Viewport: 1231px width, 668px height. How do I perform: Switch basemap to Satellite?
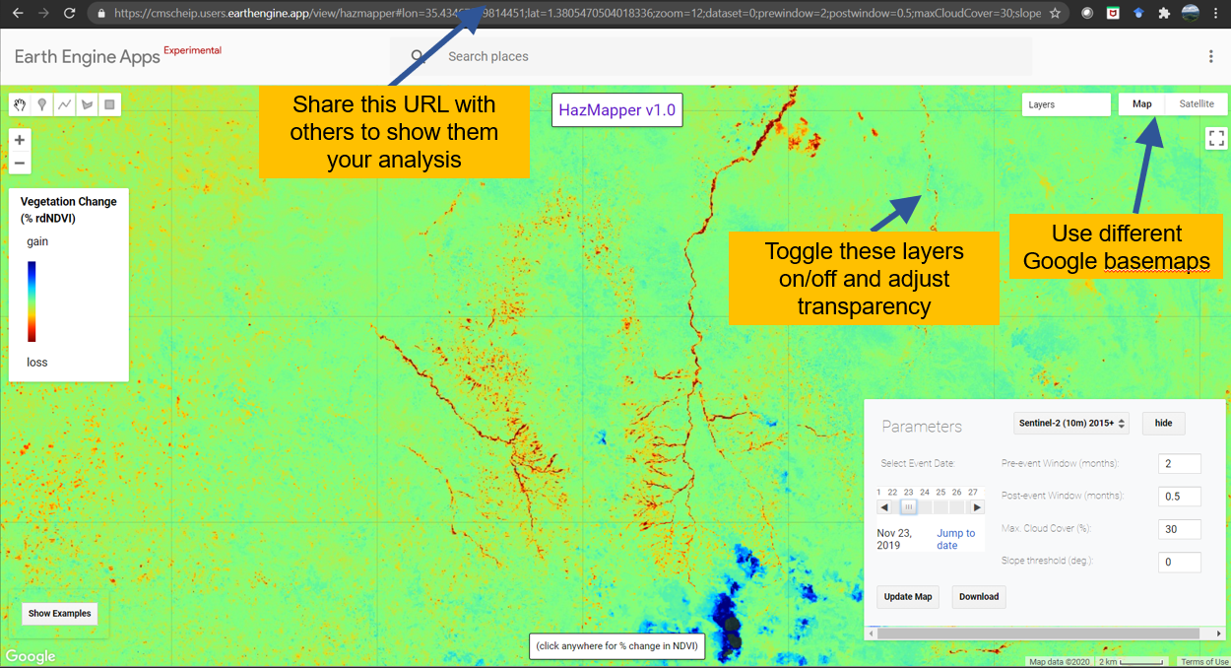(x=1197, y=104)
